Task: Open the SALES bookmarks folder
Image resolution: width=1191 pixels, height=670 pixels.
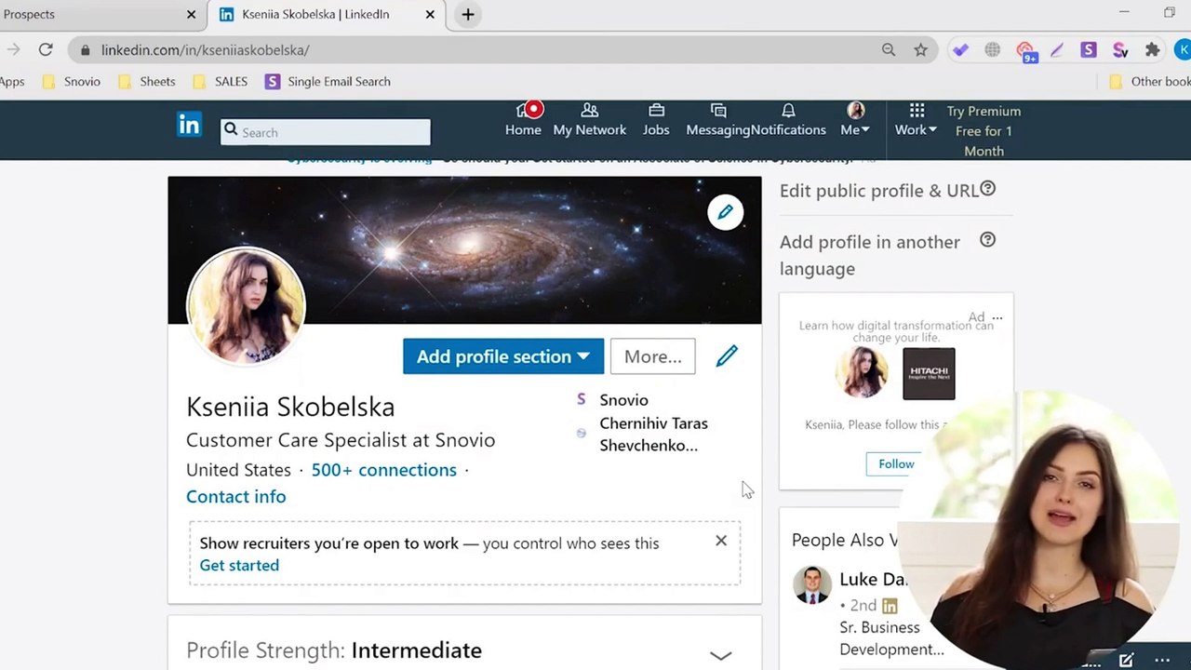Action: (220, 82)
